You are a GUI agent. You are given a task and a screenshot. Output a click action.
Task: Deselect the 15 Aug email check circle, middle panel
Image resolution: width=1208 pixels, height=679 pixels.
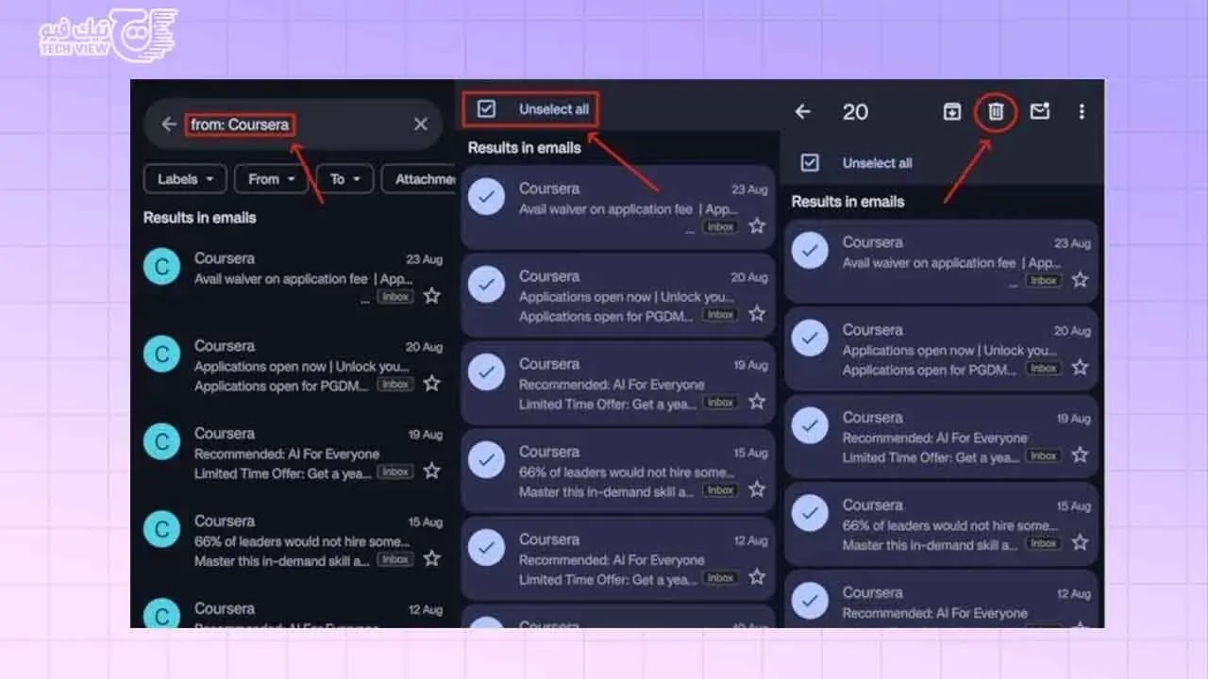click(x=487, y=460)
